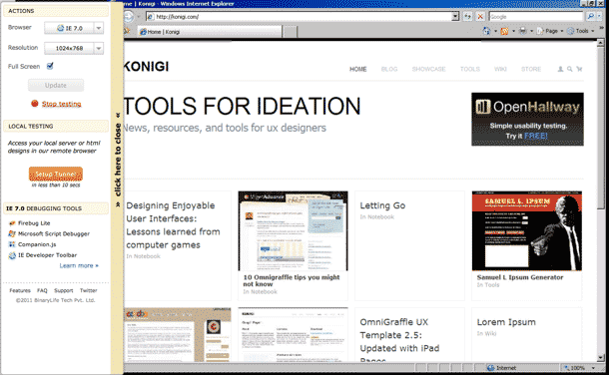Viewport: 609px width, 375px height.
Task: Click the IE Home page icon
Action: [486, 31]
